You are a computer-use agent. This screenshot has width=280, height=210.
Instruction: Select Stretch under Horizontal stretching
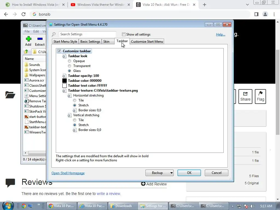coord(75,105)
